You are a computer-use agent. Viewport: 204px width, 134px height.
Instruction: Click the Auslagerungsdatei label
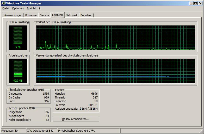click(x=66, y=109)
